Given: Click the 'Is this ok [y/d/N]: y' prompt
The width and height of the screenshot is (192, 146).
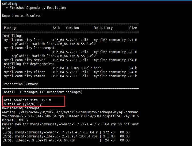Looking at the screenshot, I should tap(22, 104).
